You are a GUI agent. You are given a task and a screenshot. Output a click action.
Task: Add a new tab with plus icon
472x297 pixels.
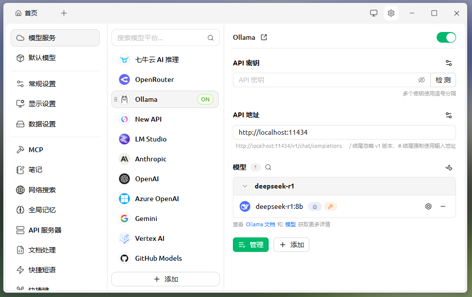coord(64,13)
